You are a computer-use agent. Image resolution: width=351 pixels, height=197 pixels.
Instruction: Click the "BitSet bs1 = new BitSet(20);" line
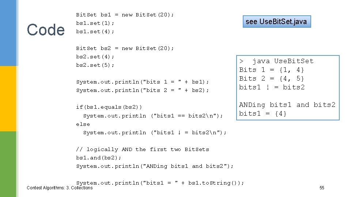(125, 15)
